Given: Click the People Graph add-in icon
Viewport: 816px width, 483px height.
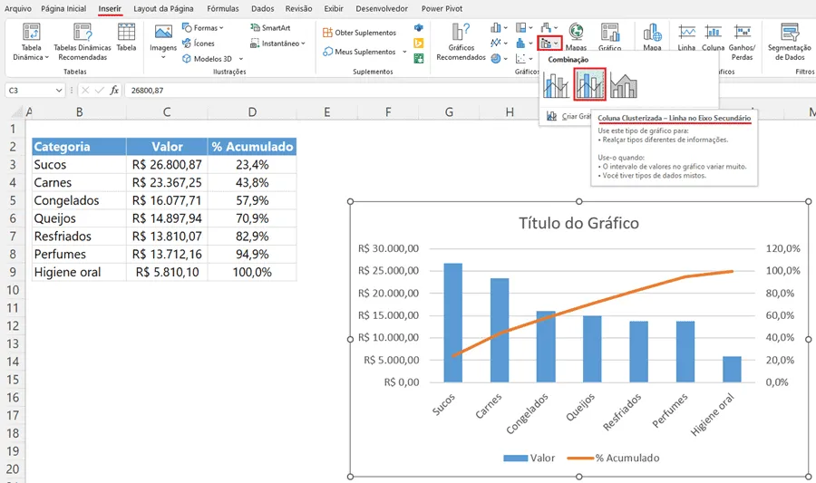Looking at the screenshot, I should 418,58.
